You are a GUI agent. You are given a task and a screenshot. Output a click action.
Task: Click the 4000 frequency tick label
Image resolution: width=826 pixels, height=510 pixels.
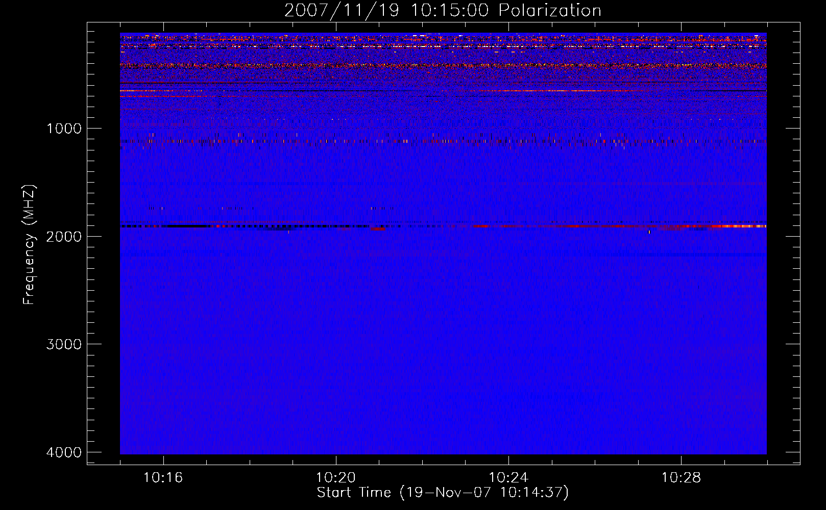point(64,452)
